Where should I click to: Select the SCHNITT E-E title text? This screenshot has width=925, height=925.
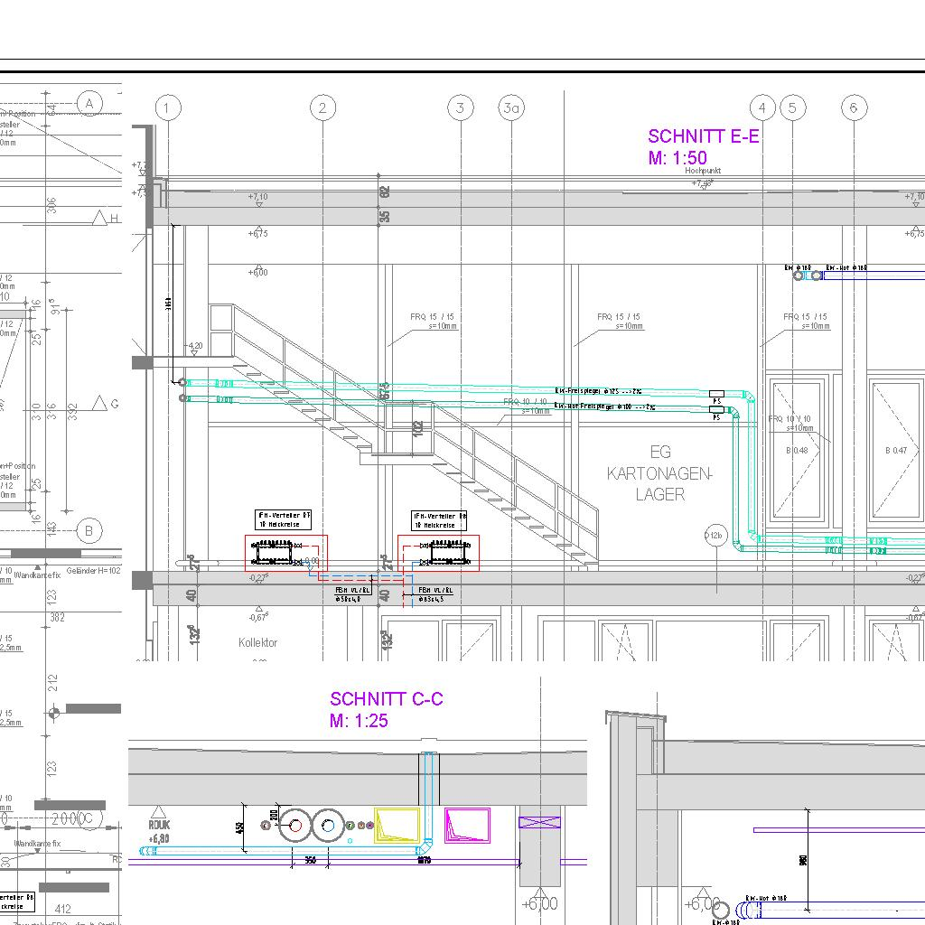click(x=703, y=136)
